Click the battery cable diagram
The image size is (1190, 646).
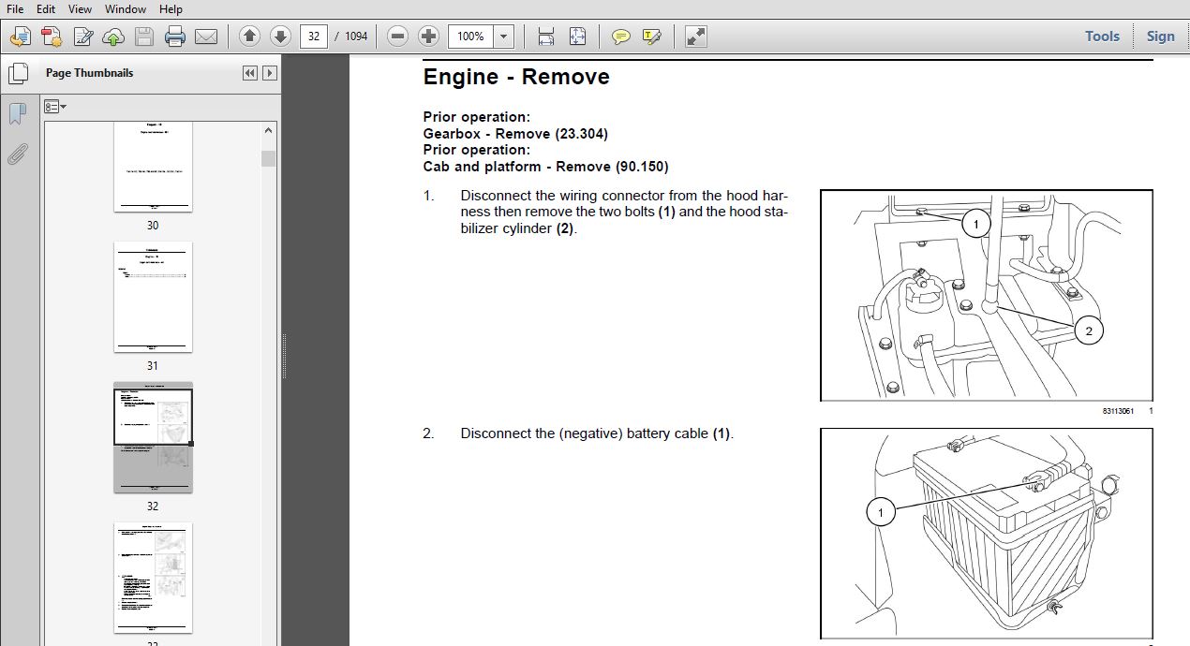point(987,534)
